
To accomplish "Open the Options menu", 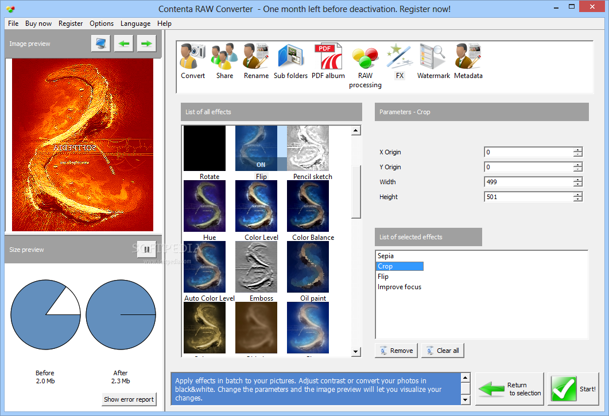I will coord(102,24).
